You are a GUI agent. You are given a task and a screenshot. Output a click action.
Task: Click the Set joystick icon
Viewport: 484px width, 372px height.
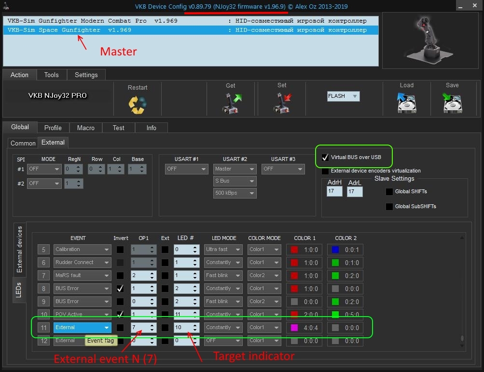click(282, 102)
